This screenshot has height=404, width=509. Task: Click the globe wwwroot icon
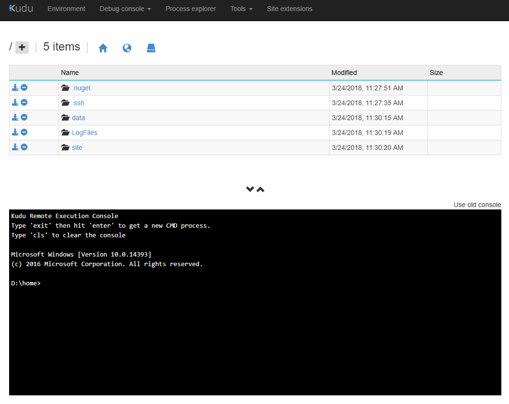pyautogui.click(x=127, y=48)
